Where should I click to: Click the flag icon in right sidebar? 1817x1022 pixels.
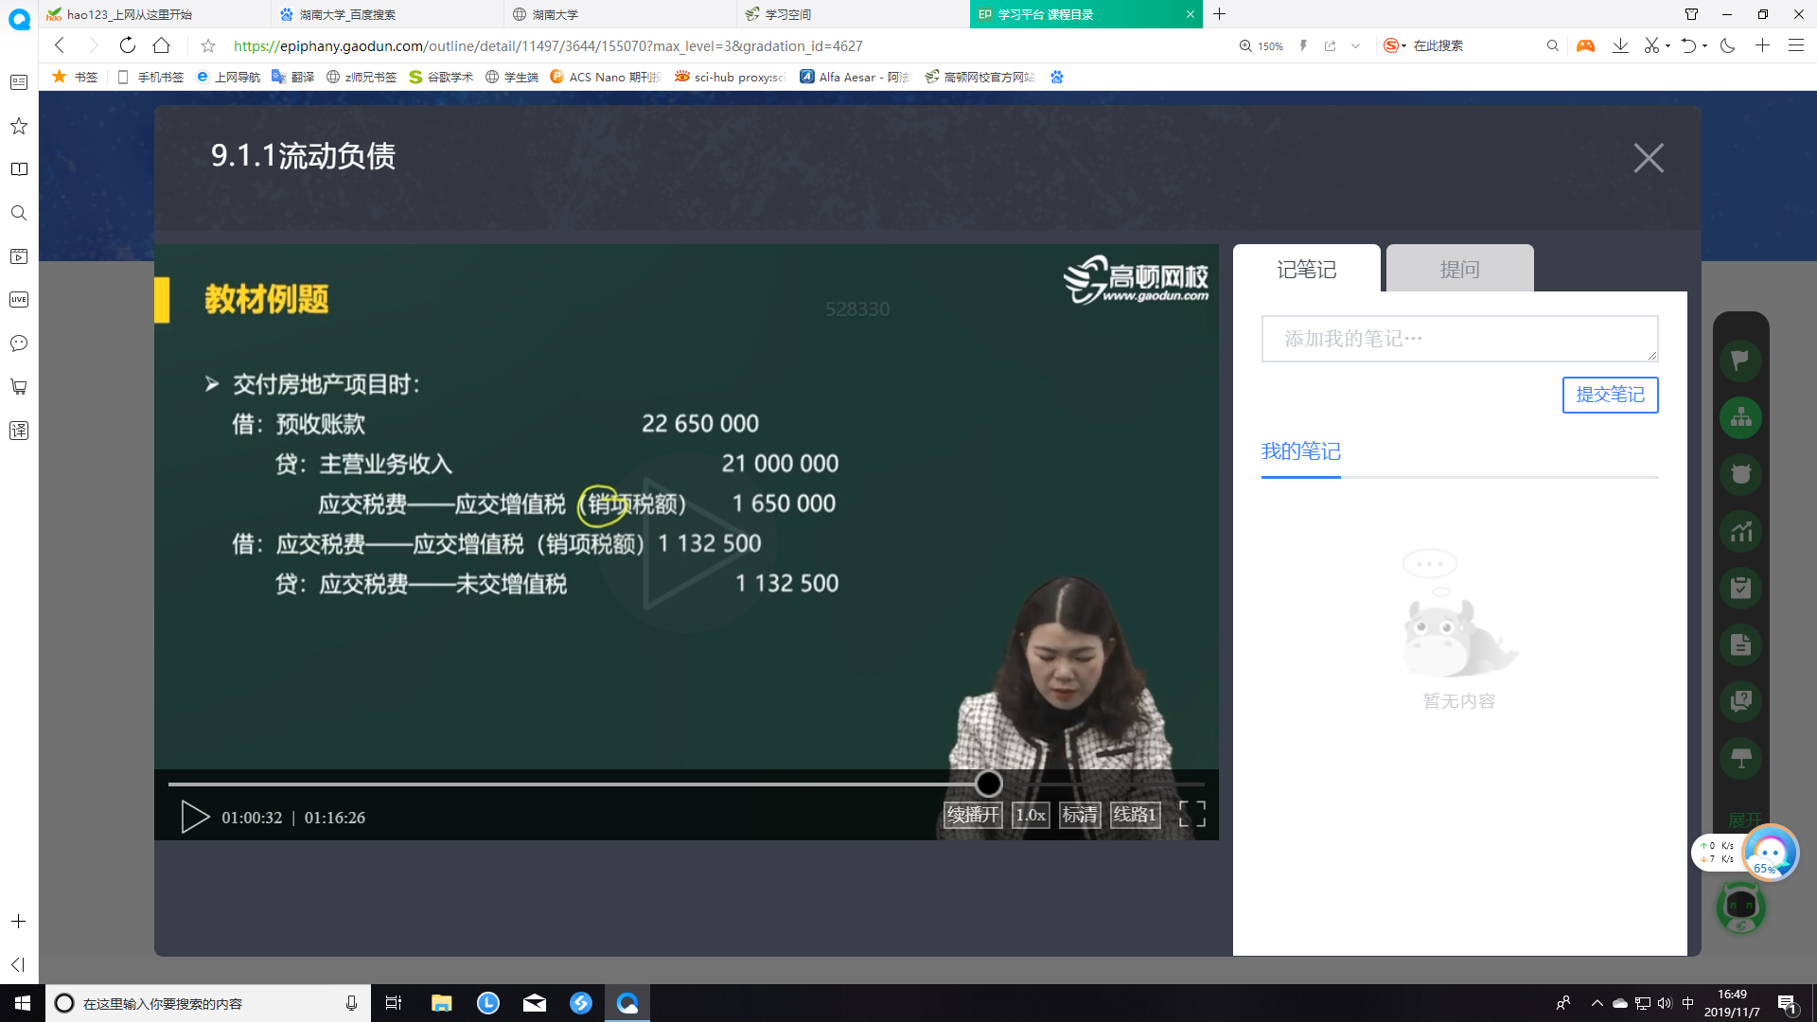pos(1740,361)
